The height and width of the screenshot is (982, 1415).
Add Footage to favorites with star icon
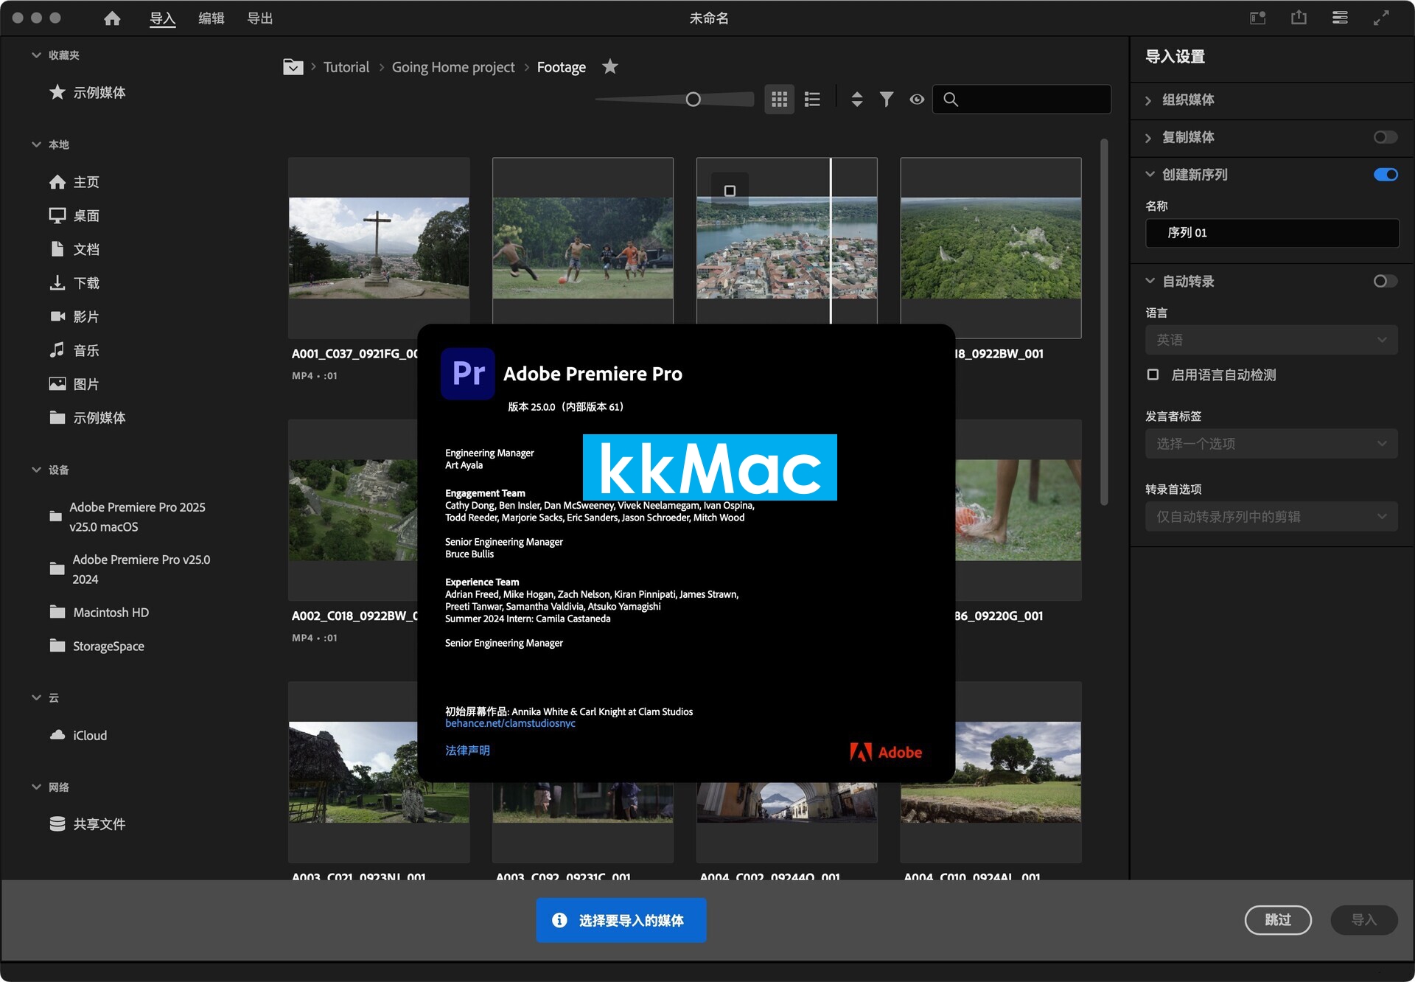(x=609, y=66)
